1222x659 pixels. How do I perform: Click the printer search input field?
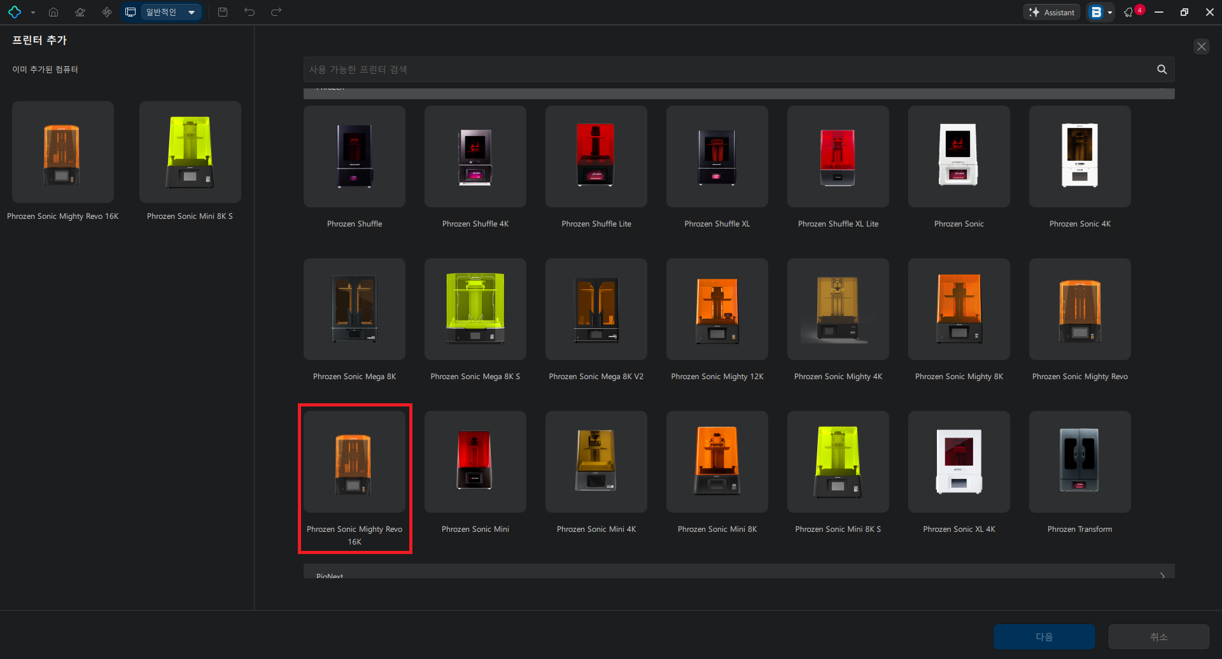tap(729, 69)
